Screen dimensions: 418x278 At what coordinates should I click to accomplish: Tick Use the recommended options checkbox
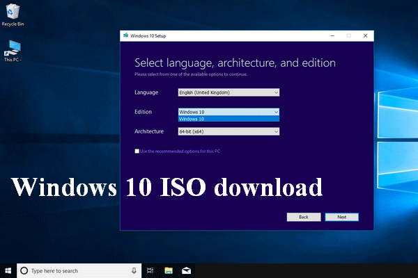pos(137,151)
